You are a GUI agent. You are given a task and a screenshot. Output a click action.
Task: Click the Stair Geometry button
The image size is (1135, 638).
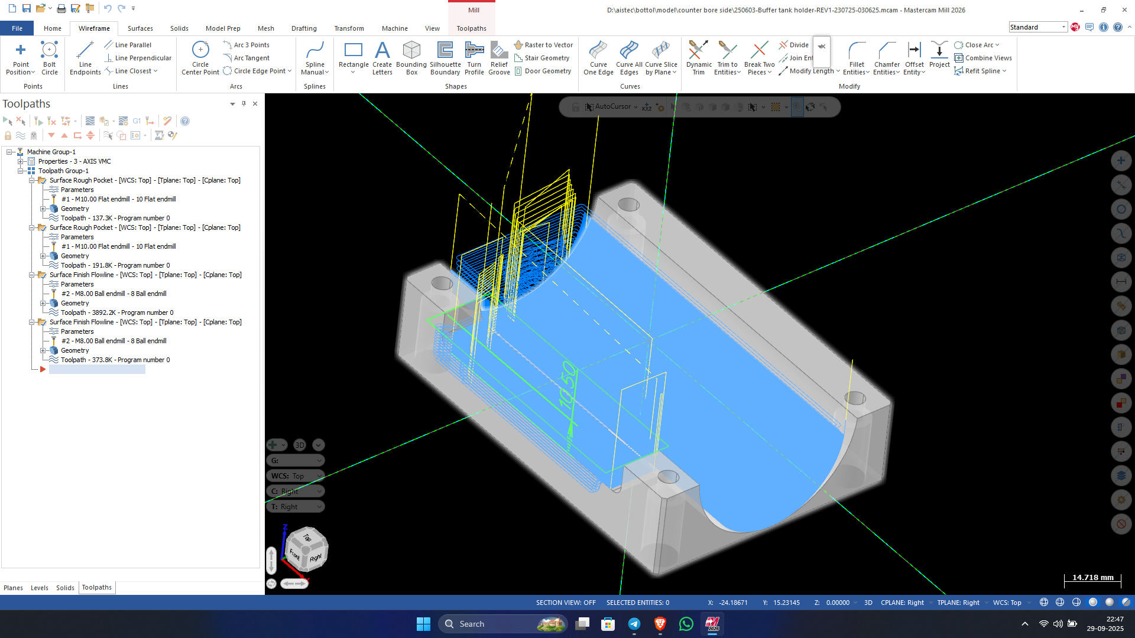542,58
